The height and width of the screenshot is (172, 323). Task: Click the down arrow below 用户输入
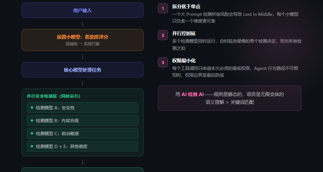pyautogui.click(x=83, y=24)
